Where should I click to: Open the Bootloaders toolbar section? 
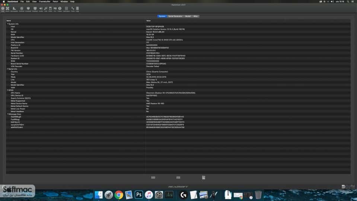pos(14,9)
